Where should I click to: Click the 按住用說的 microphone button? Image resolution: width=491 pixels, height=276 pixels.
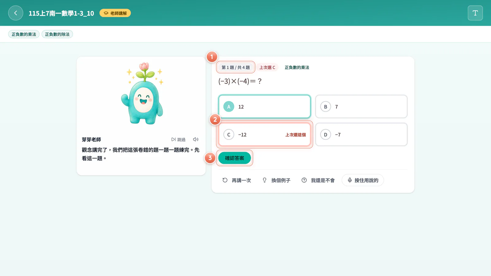[363, 180]
